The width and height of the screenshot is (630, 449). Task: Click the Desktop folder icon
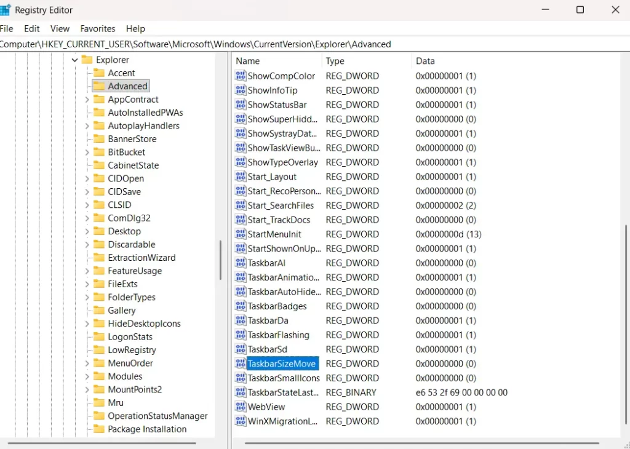[98, 231]
